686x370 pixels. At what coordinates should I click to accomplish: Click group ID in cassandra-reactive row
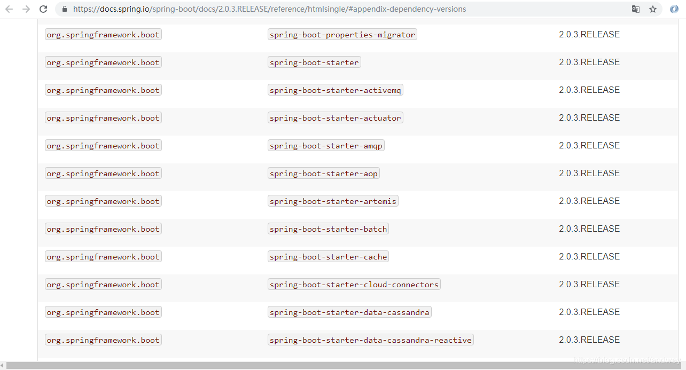[103, 340]
